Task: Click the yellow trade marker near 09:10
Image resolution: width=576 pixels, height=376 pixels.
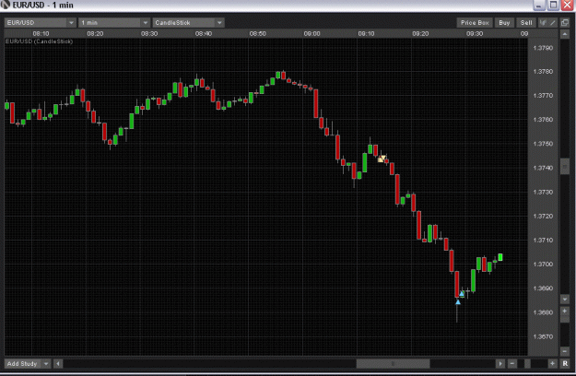Action: (x=382, y=159)
